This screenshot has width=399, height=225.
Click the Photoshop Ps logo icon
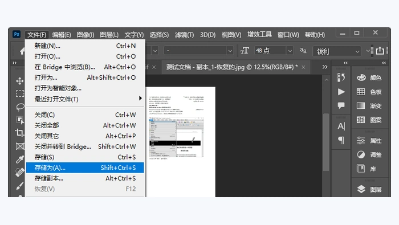coord(17,34)
